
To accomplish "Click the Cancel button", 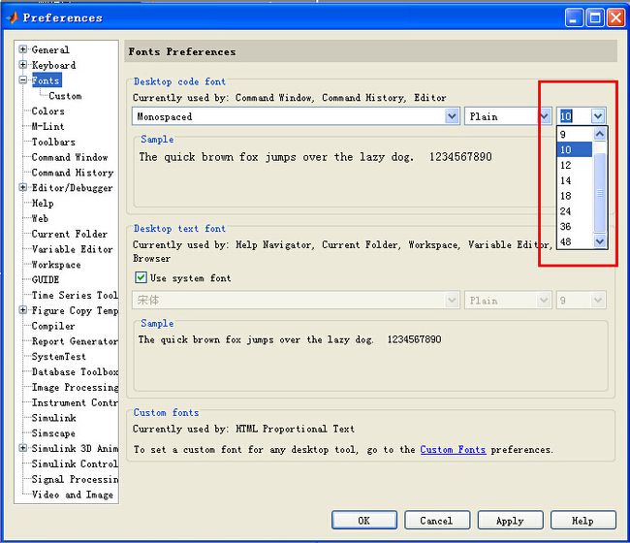I will click(437, 521).
